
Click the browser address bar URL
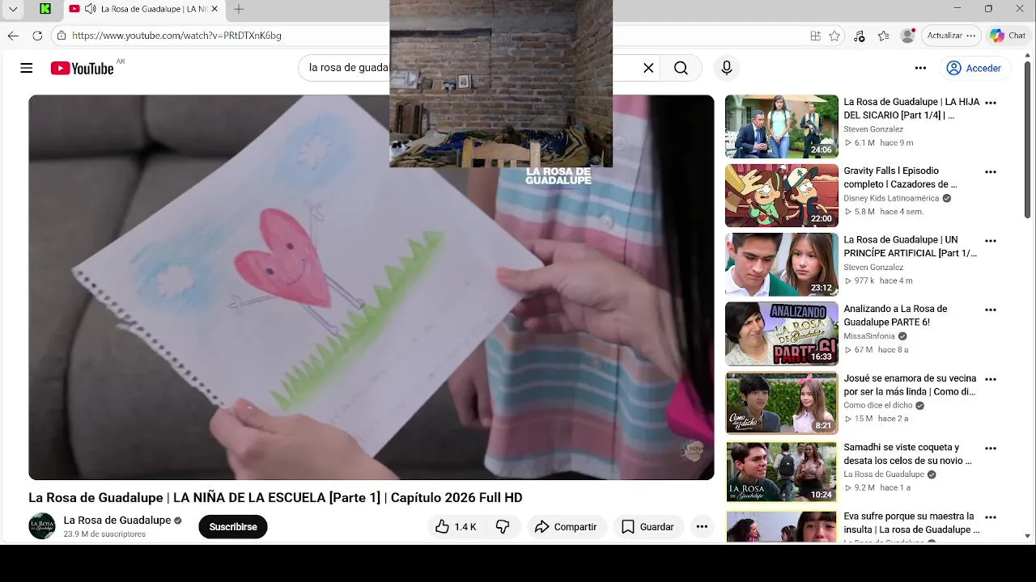point(176,36)
